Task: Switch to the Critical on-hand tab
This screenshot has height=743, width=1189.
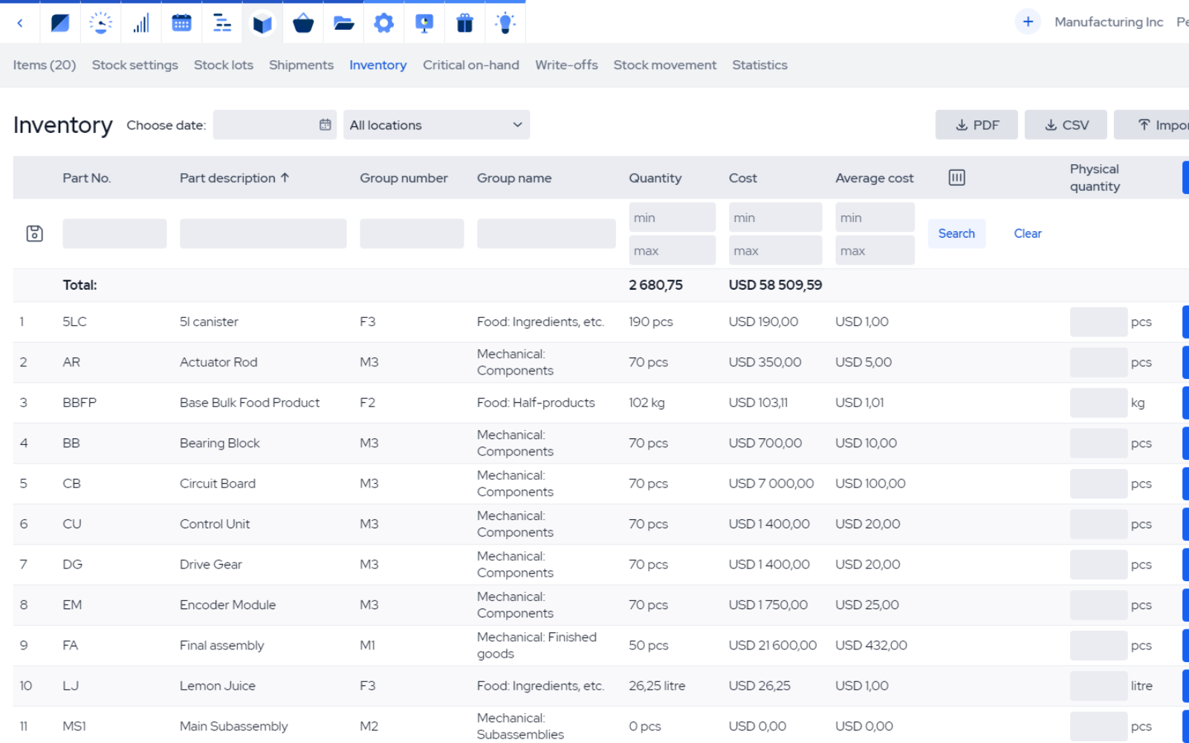Action: [x=470, y=65]
